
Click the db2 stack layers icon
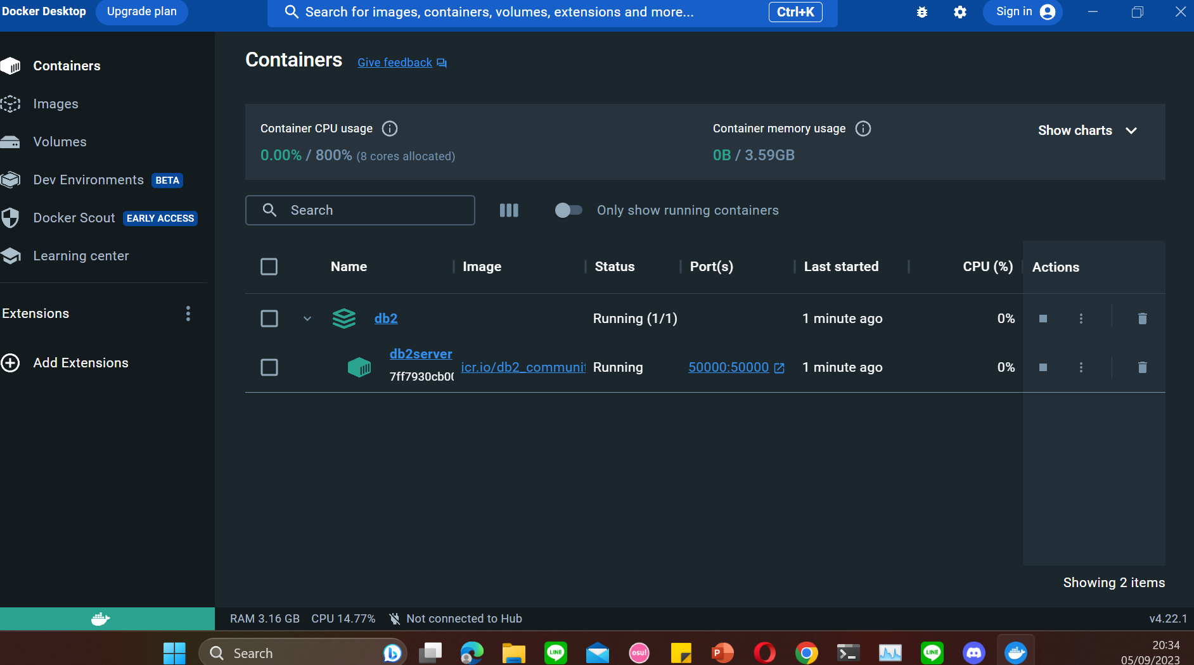[x=344, y=319]
